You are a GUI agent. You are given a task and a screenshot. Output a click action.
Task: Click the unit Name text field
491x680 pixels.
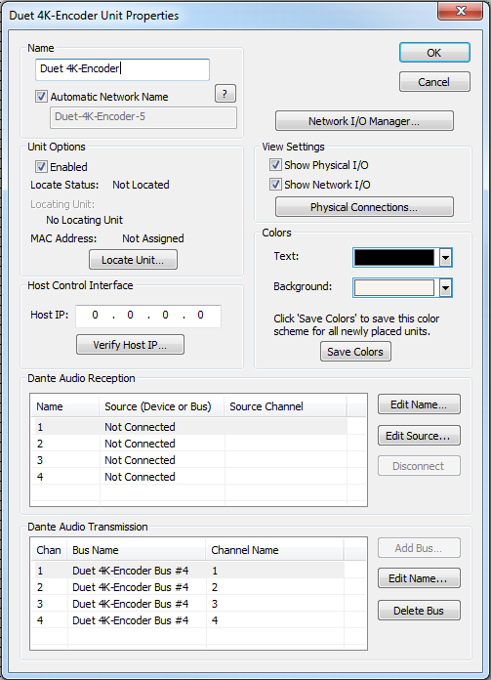pyautogui.click(x=122, y=69)
